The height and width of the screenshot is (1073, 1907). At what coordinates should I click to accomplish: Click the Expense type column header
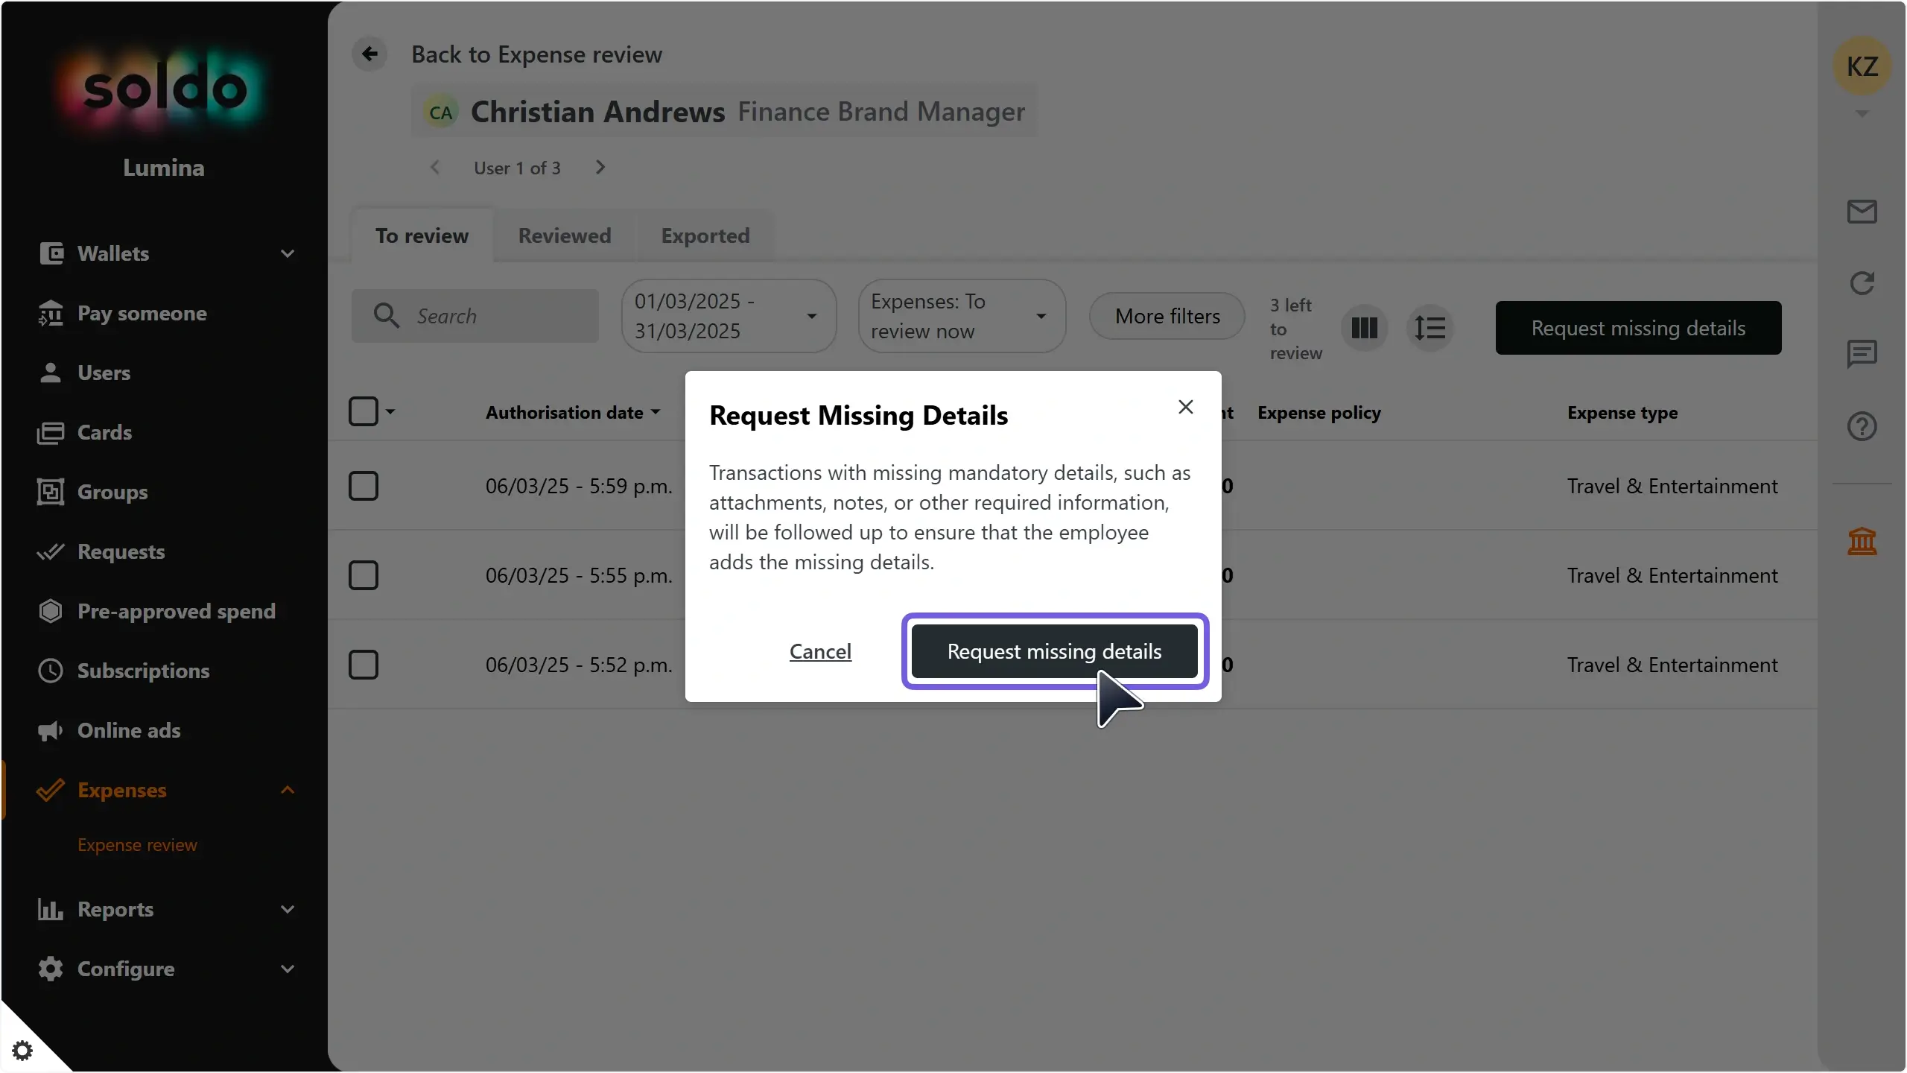[1622, 413]
